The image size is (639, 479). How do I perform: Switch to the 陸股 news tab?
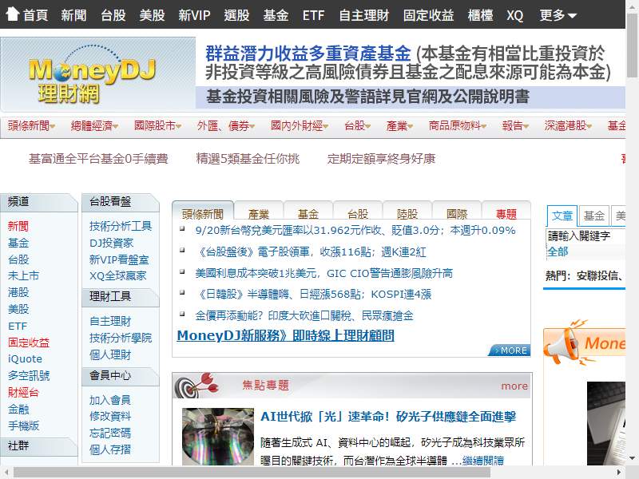click(x=407, y=212)
